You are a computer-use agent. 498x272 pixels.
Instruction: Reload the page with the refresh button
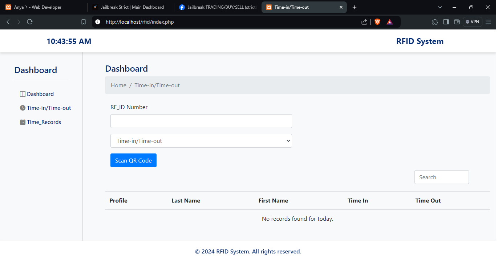tap(30, 22)
